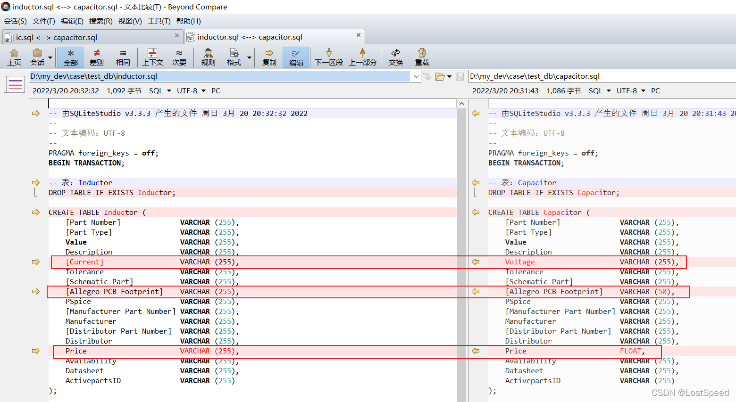
Task: Open the Search (搜索) menu
Action: [x=100, y=21]
